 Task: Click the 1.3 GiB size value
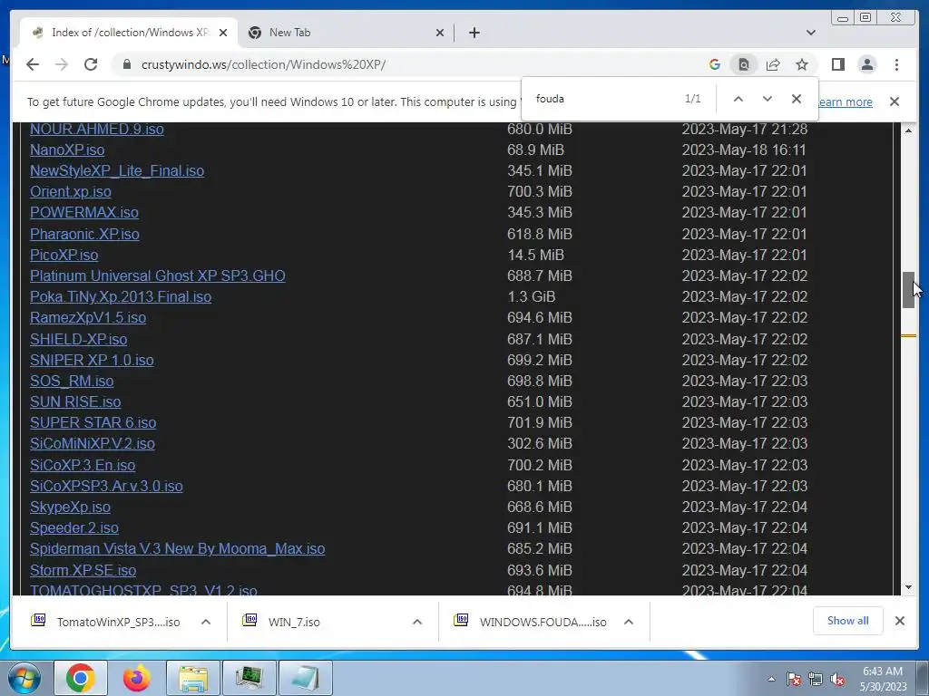click(x=531, y=296)
